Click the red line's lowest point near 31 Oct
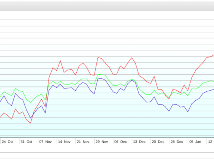Image resolution: width=214 pixels, height=160 pixels. (x=31, y=123)
